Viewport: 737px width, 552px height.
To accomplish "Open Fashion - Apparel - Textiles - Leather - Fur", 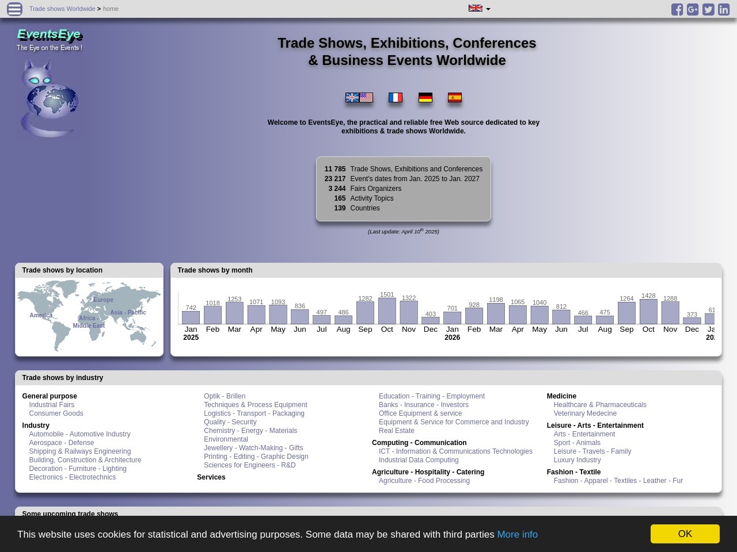I will point(618,481).
